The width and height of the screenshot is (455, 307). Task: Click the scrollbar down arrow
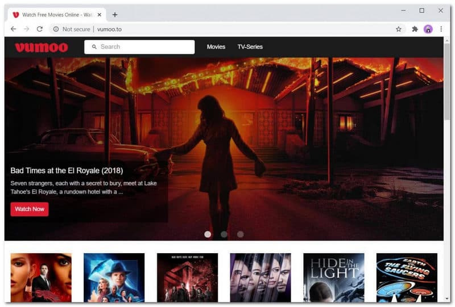click(447, 298)
